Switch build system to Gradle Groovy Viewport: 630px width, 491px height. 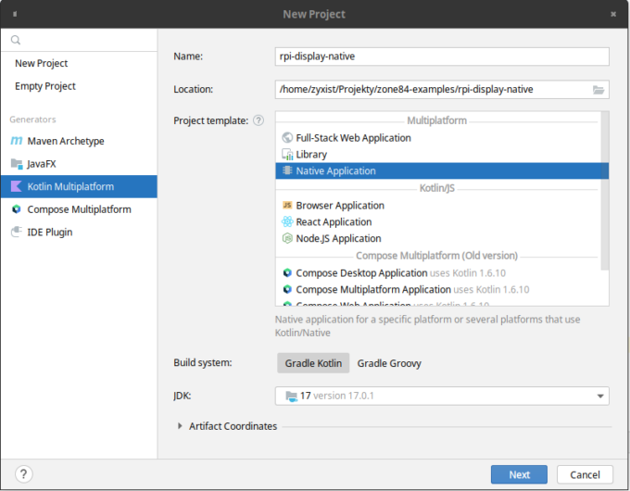click(x=389, y=363)
